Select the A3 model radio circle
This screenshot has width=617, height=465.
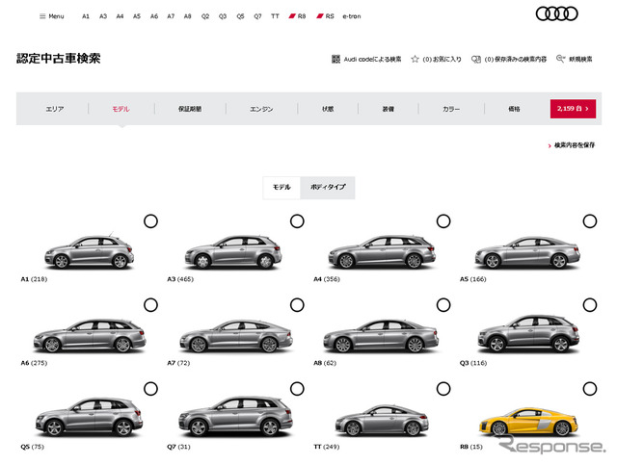297,221
